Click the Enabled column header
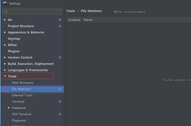This screenshot has height=126, width=191. click(74, 20)
